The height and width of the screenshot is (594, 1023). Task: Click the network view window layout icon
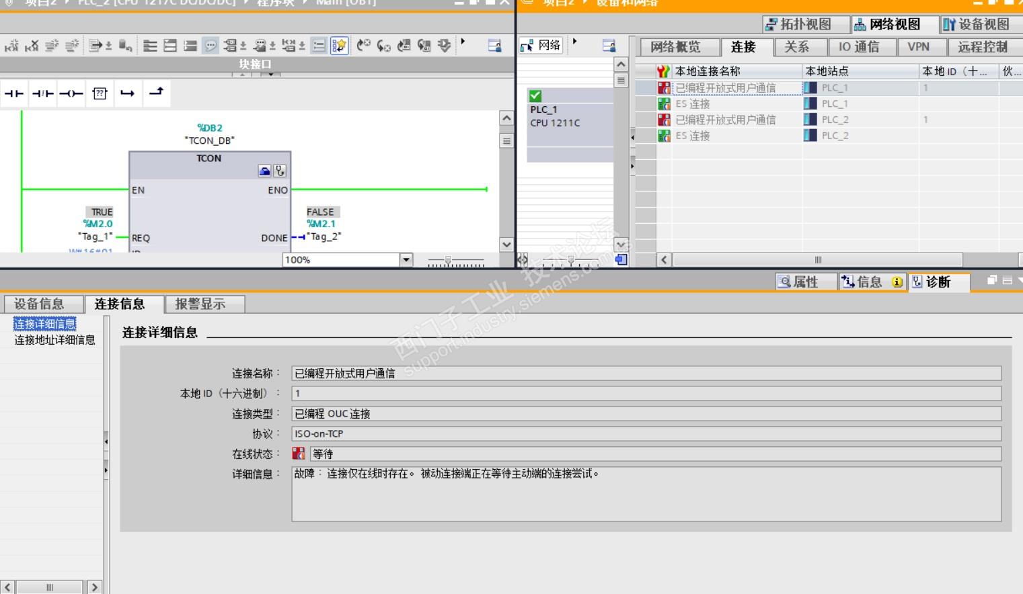[x=609, y=46]
